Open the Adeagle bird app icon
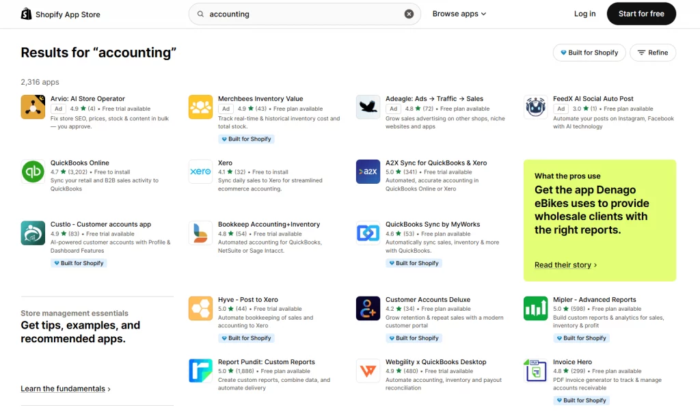Image resolution: width=700 pixels, height=414 pixels. pyautogui.click(x=368, y=107)
